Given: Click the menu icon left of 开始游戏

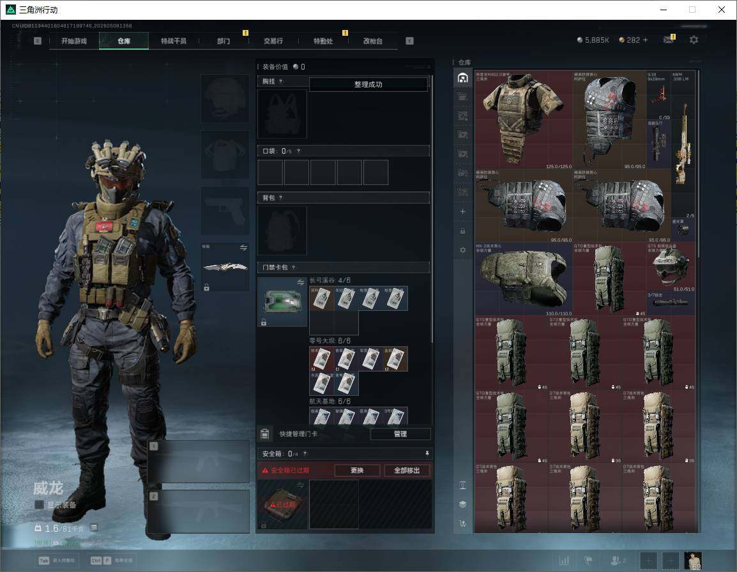Looking at the screenshot, I should pyautogui.click(x=38, y=41).
